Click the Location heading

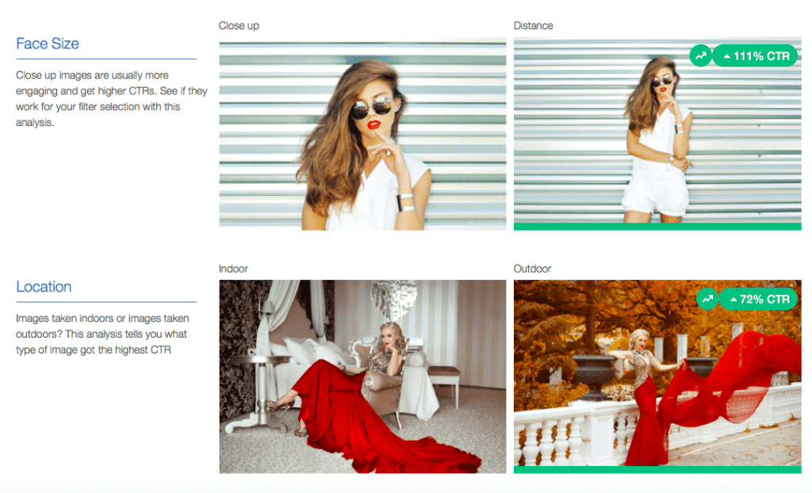point(44,286)
